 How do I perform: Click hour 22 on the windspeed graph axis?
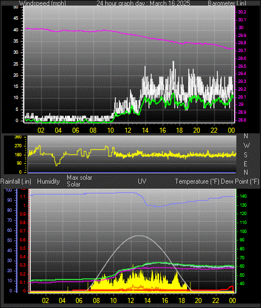click(214, 130)
